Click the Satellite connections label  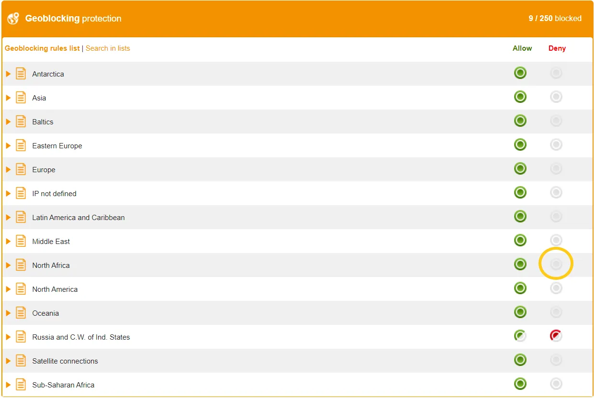coord(65,361)
